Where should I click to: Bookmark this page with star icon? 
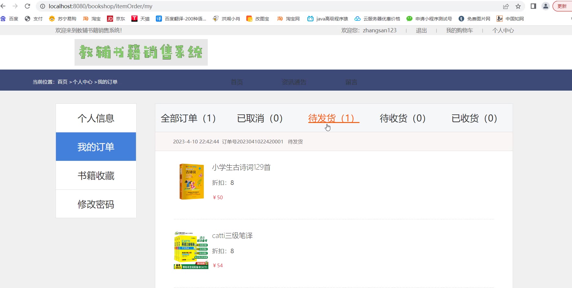518,6
